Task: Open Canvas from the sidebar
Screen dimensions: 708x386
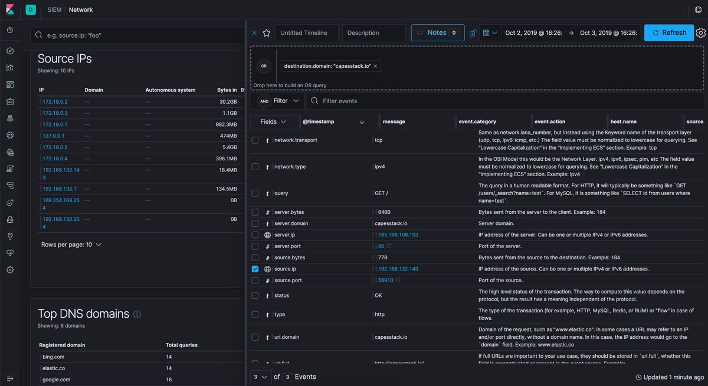Action: tap(10, 101)
